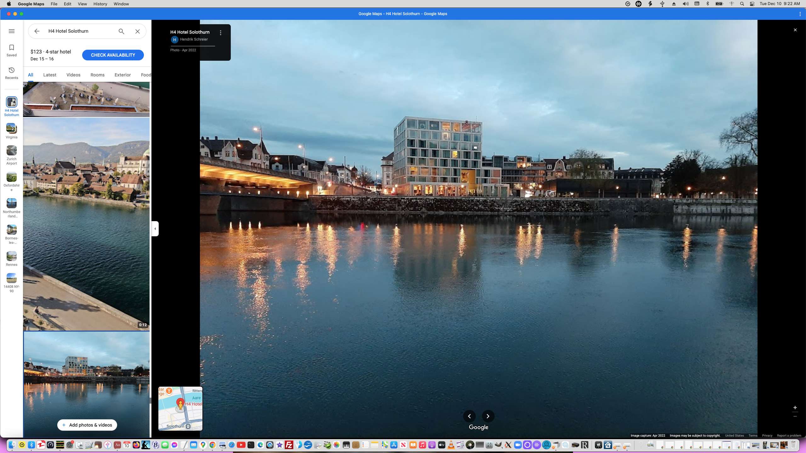Zoom in photo with plus control
This screenshot has width=806, height=453.
click(795, 408)
